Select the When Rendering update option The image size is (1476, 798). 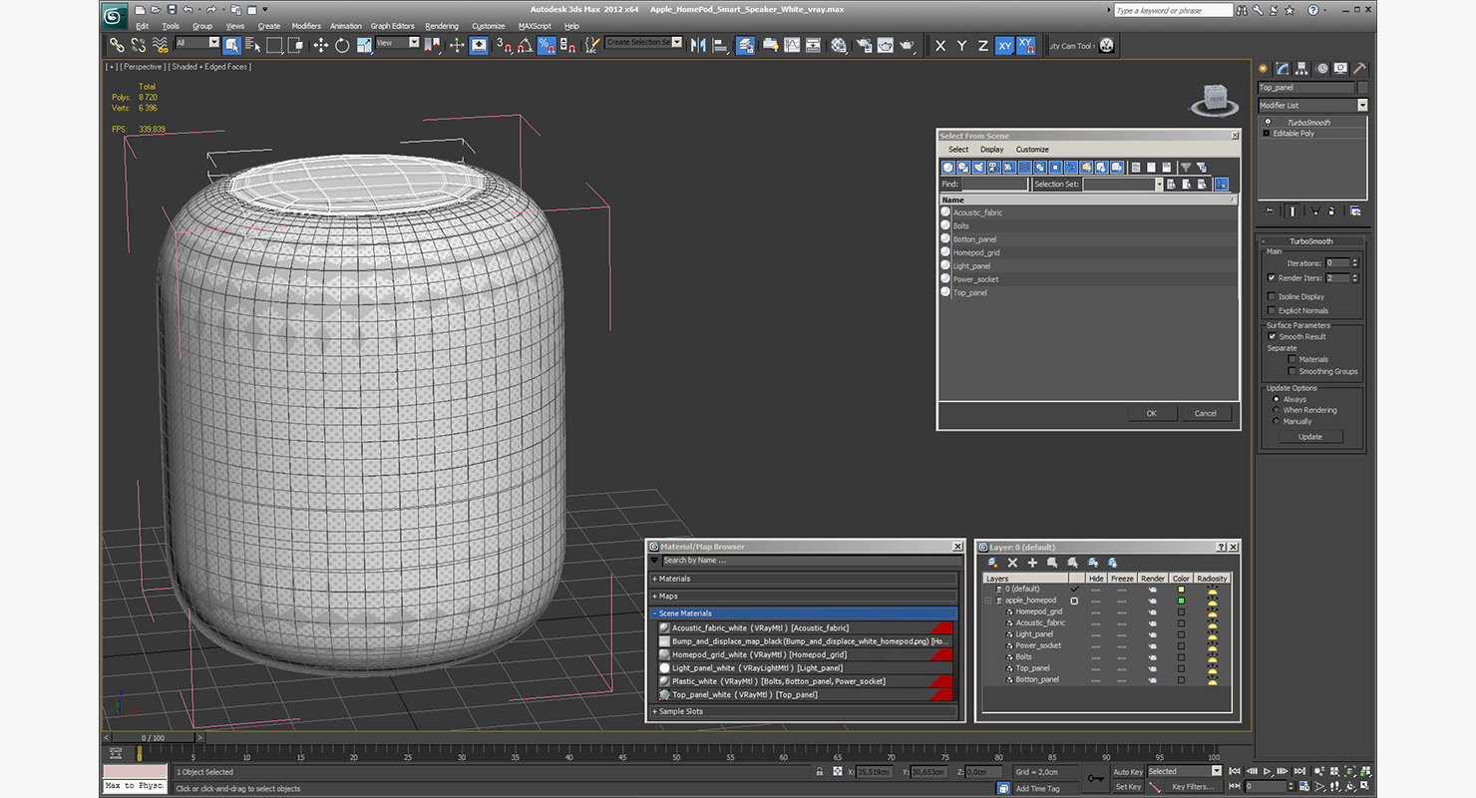click(1276, 410)
